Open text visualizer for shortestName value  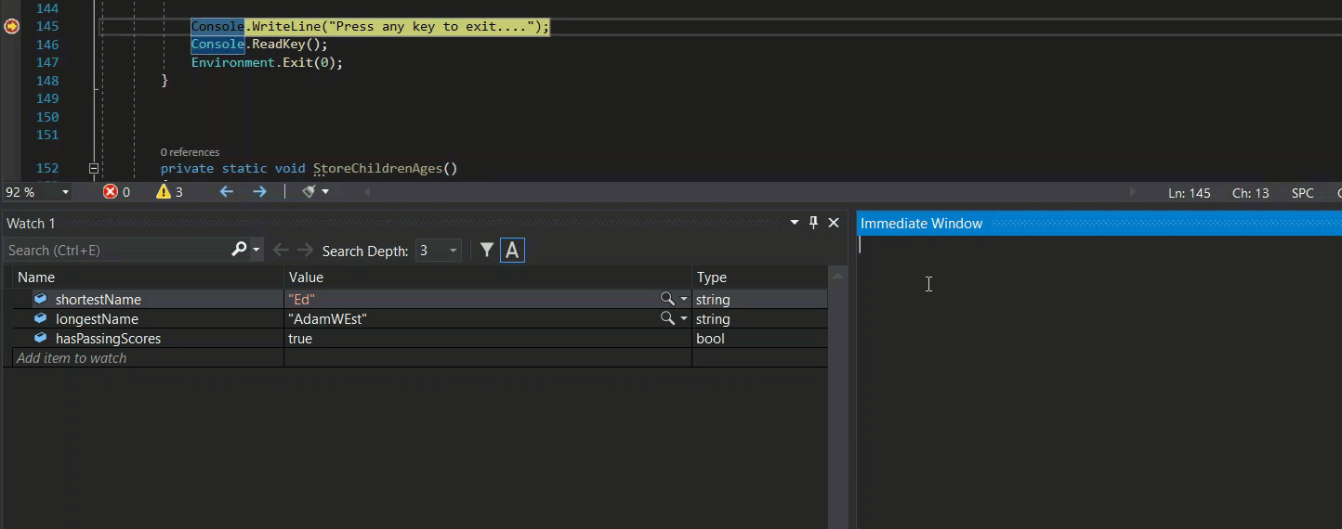[x=667, y=299]
